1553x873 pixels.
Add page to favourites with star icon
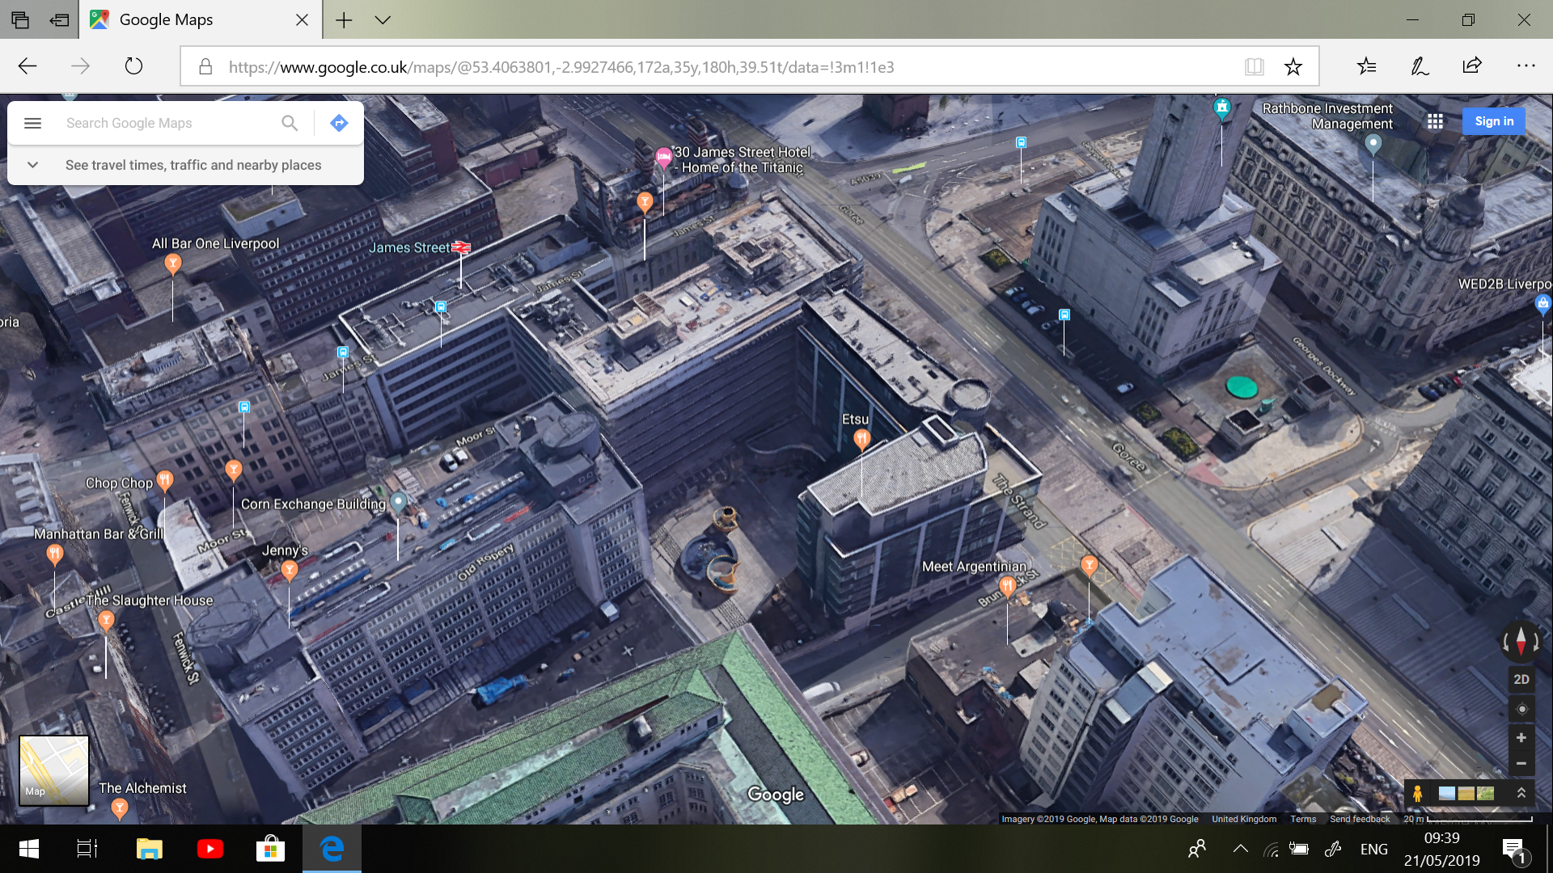tap(1293, 66)
